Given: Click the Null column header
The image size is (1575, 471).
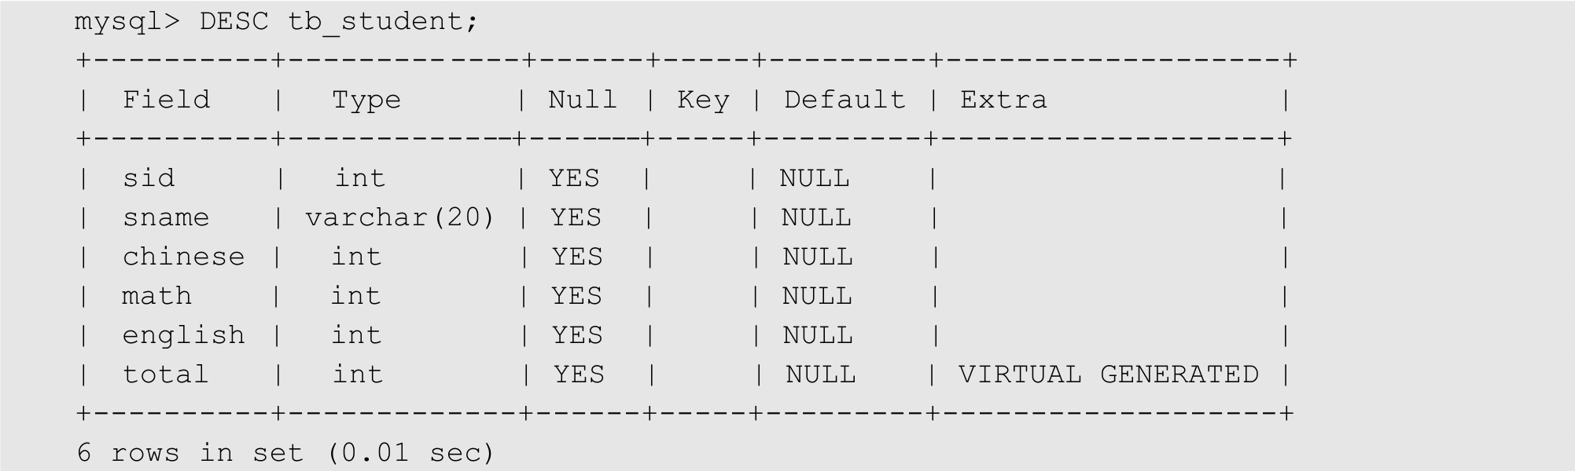Looking at the screenshot, I should tap(582, 100).
